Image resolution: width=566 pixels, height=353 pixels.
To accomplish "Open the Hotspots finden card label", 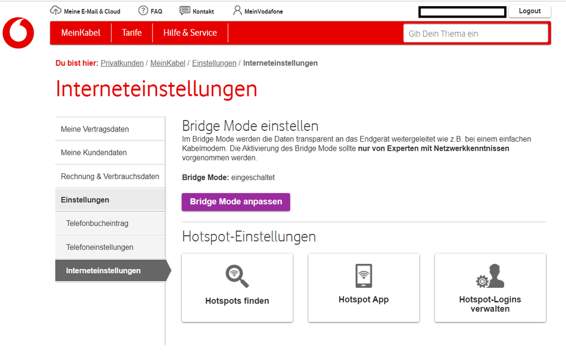I will click(x=237, y=301).
